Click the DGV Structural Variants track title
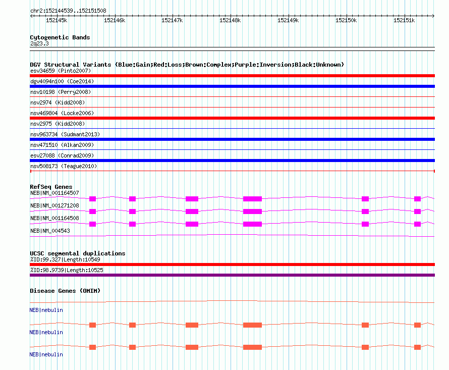Viewport: 449px width, 370px height. click(187, 65)
